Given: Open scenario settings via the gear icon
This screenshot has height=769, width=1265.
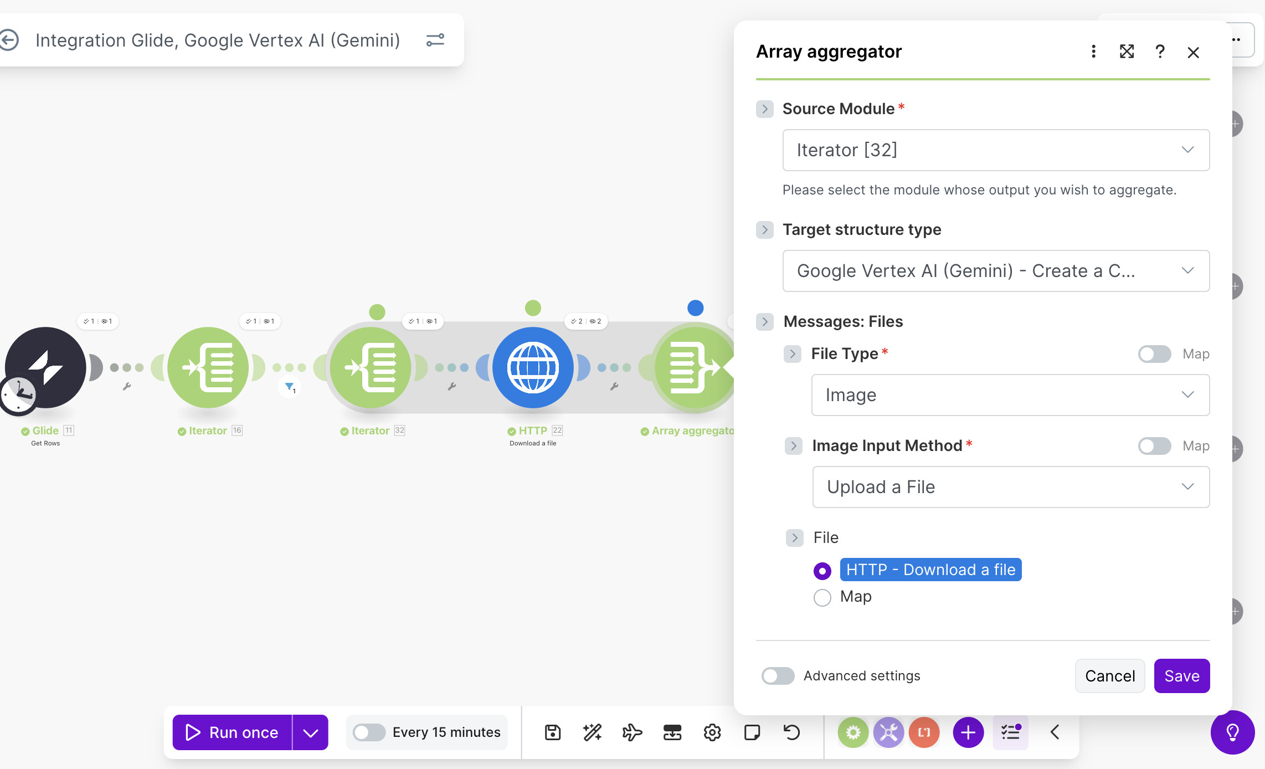Looking at the screenshot, I should point(713,732).
